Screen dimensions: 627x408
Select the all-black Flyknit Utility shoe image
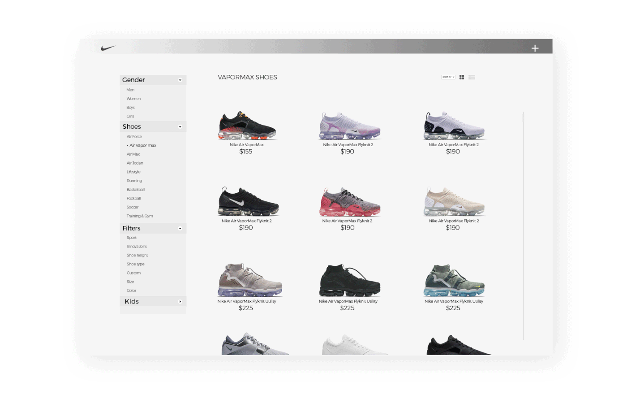pos(350,280)
